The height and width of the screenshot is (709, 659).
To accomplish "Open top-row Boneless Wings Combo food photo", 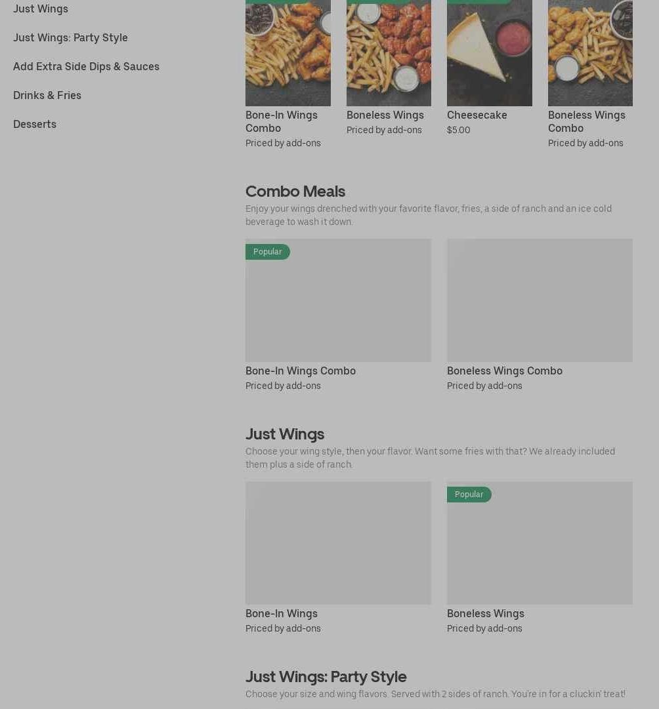I will pos(590,53).
